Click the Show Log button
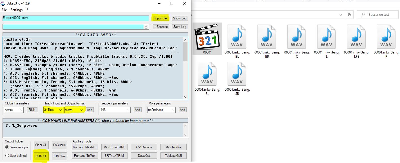This screenshot has width=400, height=163. pos(180,18)
